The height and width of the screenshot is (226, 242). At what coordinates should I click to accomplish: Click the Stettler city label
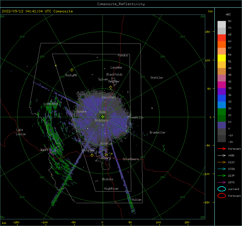coord(157,78)
